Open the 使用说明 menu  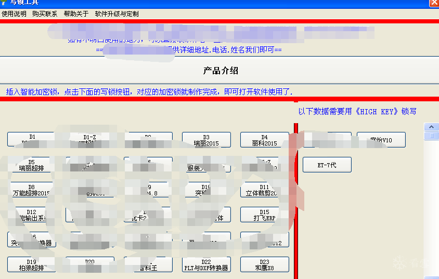click(x=14, y=14)
